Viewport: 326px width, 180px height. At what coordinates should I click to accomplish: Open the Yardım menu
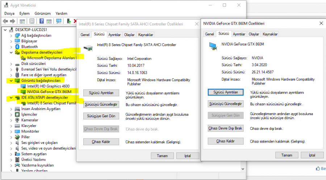click(61, 13)
